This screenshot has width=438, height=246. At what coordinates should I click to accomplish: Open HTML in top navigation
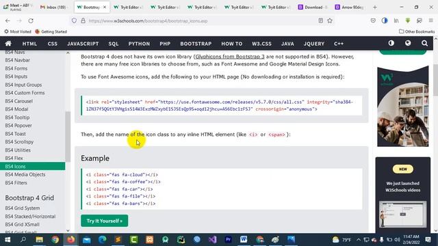[x=29, y=44]
